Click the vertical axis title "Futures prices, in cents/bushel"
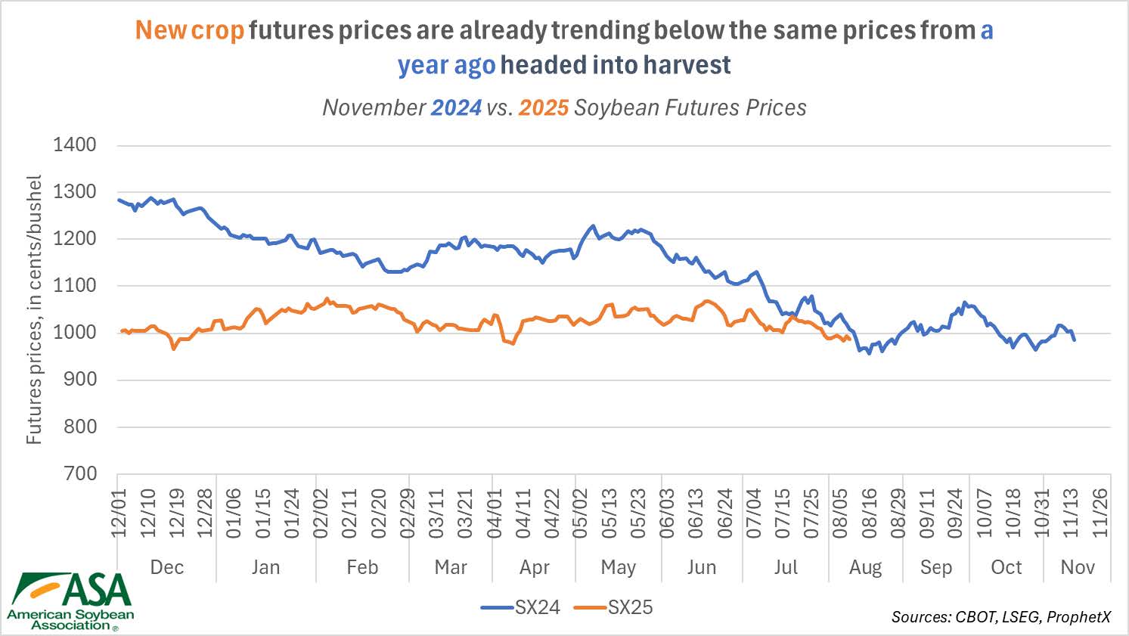This screenshot has width=1129, height=636. click(34, 309)
